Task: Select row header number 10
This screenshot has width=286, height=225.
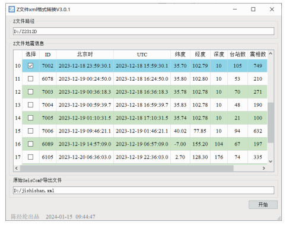Action: tap(18, 66)
